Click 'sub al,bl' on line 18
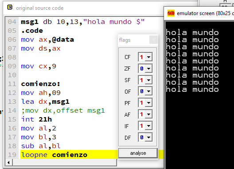Viewport: 234px width, 169px height. (41, 146)
